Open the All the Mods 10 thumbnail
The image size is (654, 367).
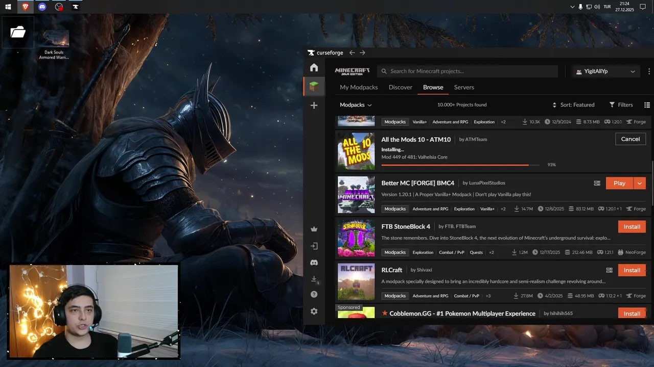[x=356, y=151]
